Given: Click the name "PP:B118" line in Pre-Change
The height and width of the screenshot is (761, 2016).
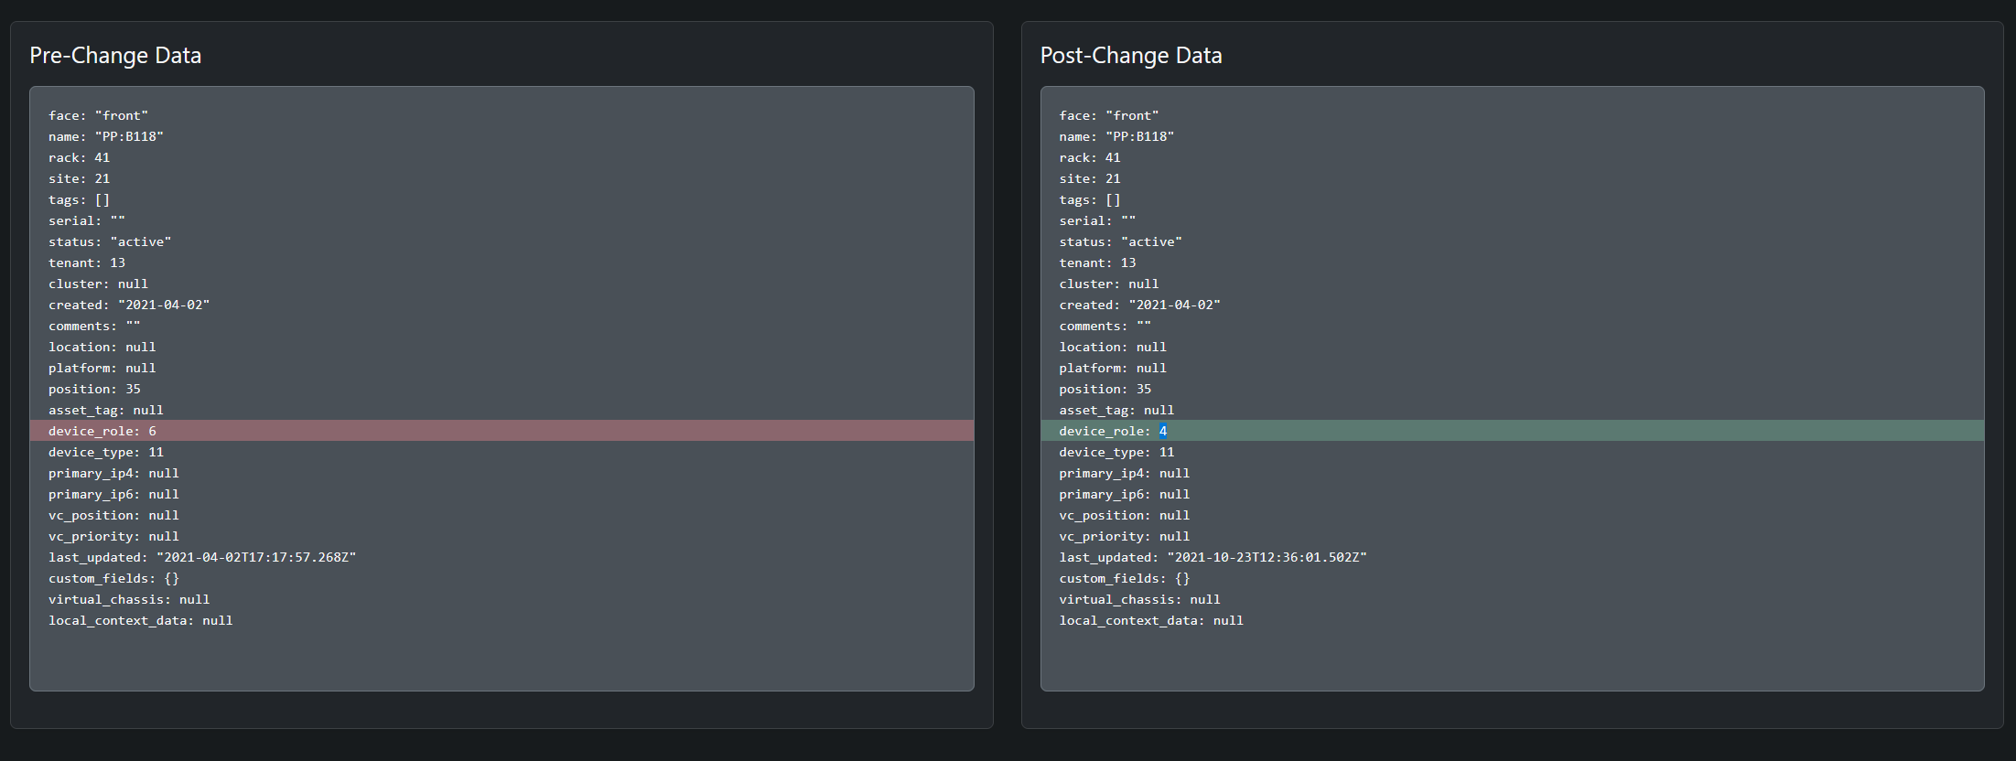Looking at the screenshot, I should (106, 136).
